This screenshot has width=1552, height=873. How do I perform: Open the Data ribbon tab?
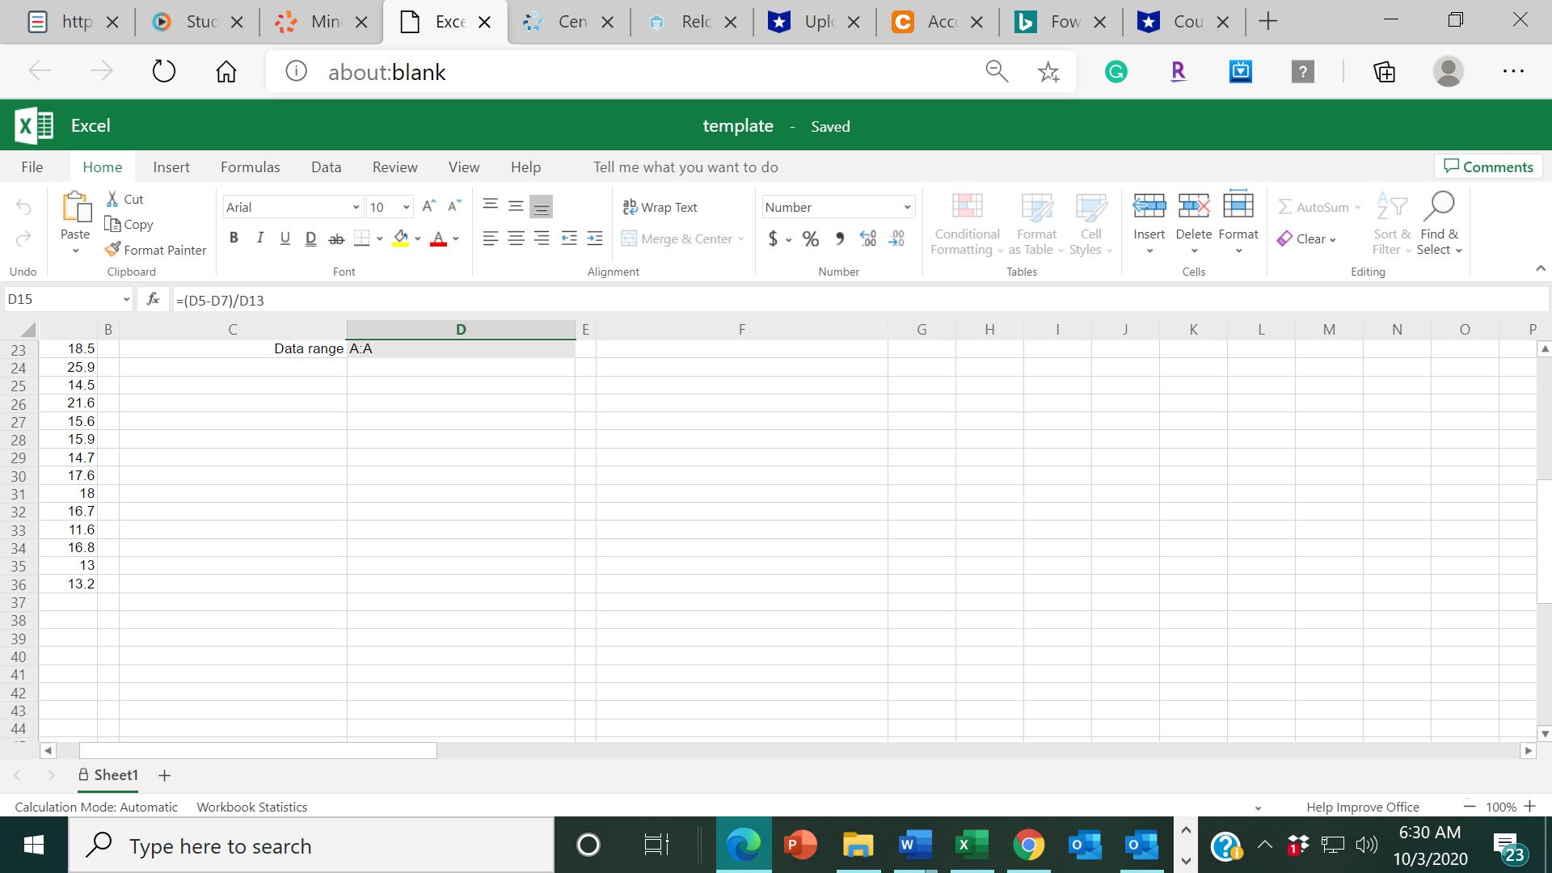tap(326, 167)
